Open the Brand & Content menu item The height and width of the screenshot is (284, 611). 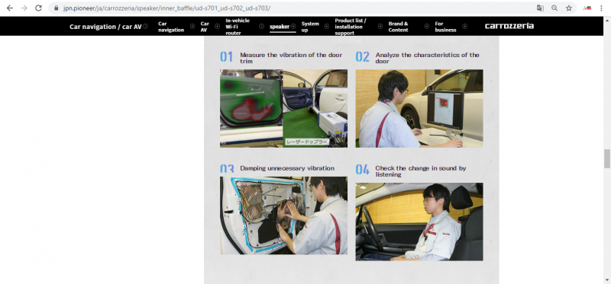click(398, 27)
